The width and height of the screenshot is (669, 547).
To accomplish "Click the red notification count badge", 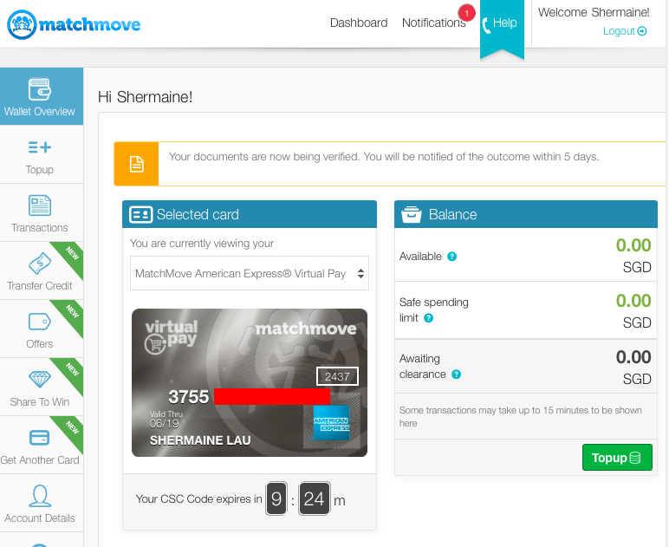I will coord(467,13).
